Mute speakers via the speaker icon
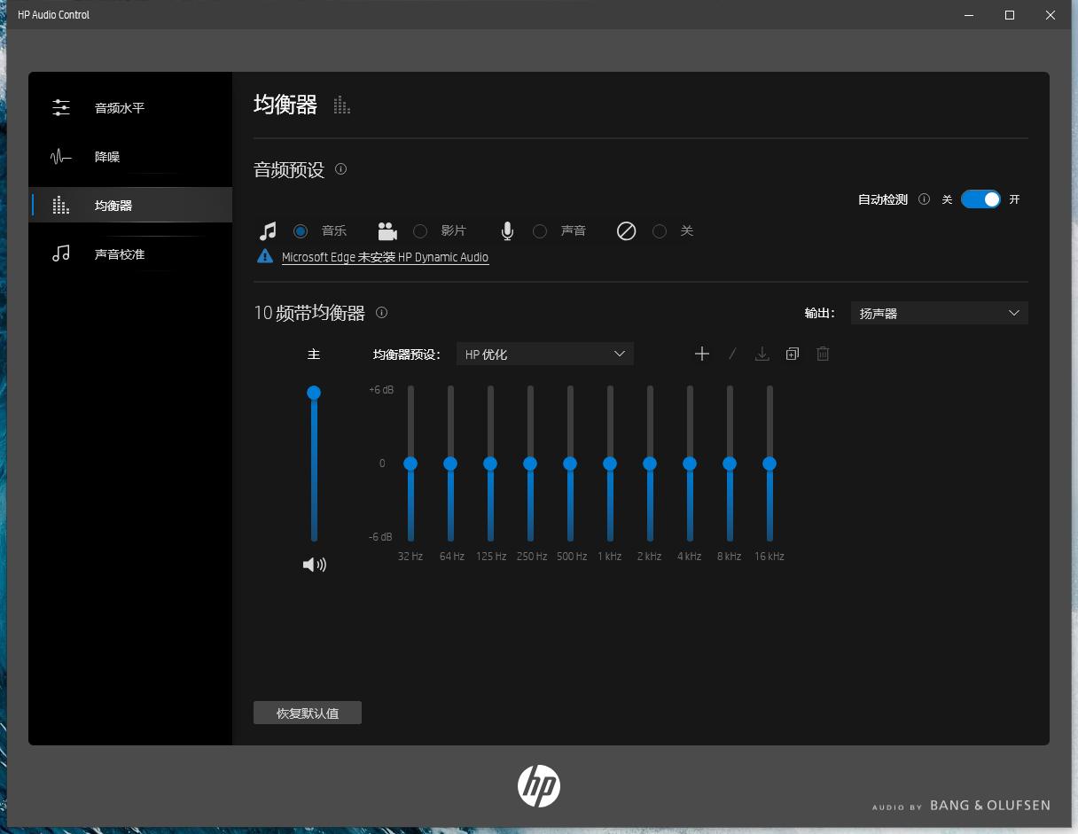 click(x=315, y=565)
